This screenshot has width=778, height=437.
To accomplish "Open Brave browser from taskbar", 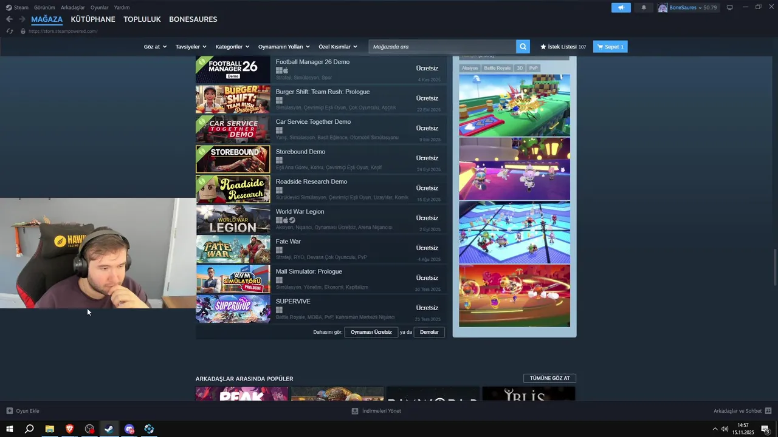I will click(x=69, y=429).
